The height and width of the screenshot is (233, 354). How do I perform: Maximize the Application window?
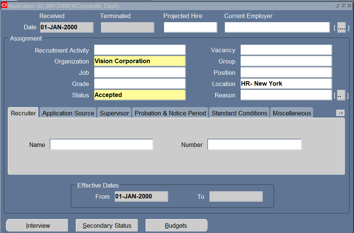343,6
